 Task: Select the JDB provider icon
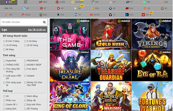click(x=95, y=8)
